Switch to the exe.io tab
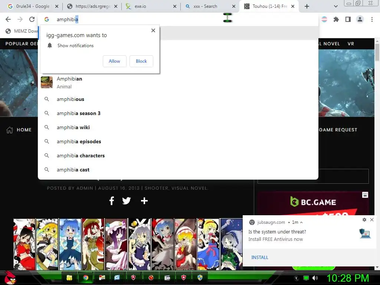This screenshot has width=380, height=285. coord(151,6)
